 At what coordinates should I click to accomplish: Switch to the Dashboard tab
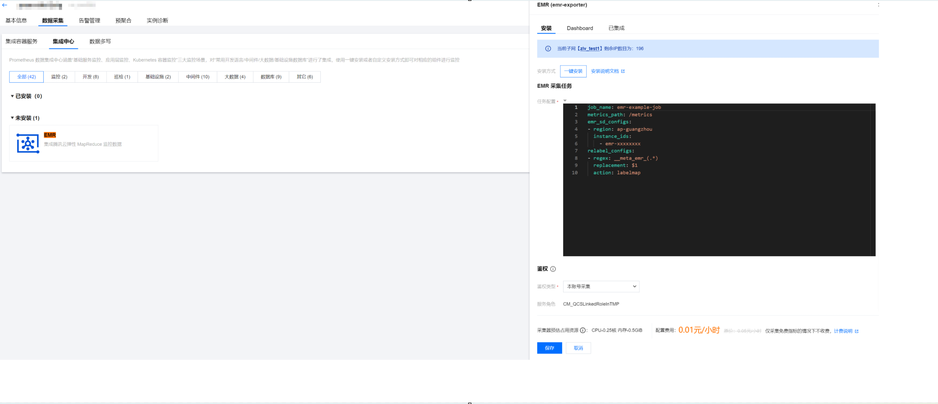579,28
